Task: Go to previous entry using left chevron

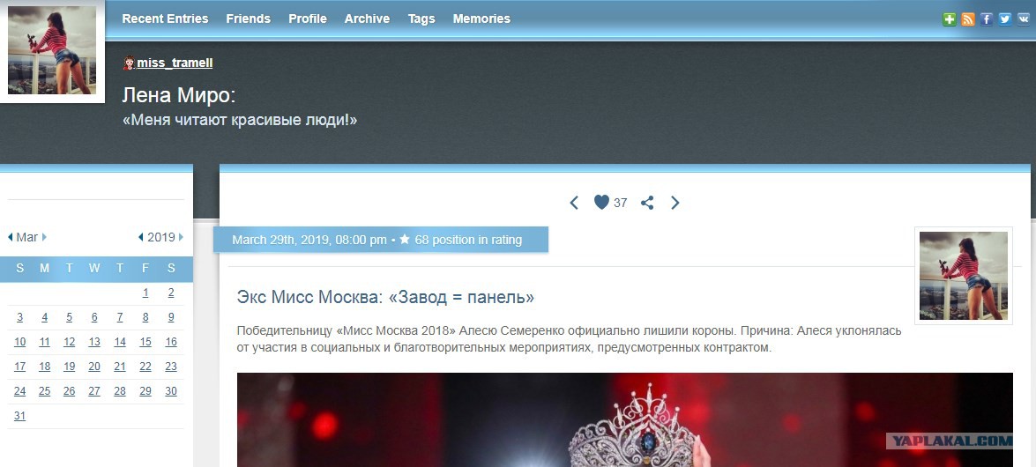Action: point(574,203)
